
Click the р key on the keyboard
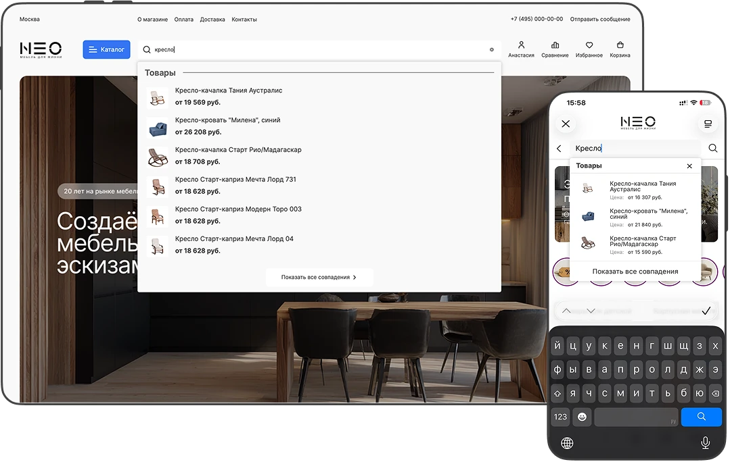tap(637, 370)
